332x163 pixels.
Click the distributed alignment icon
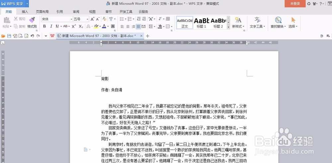(x=143, y=27)
